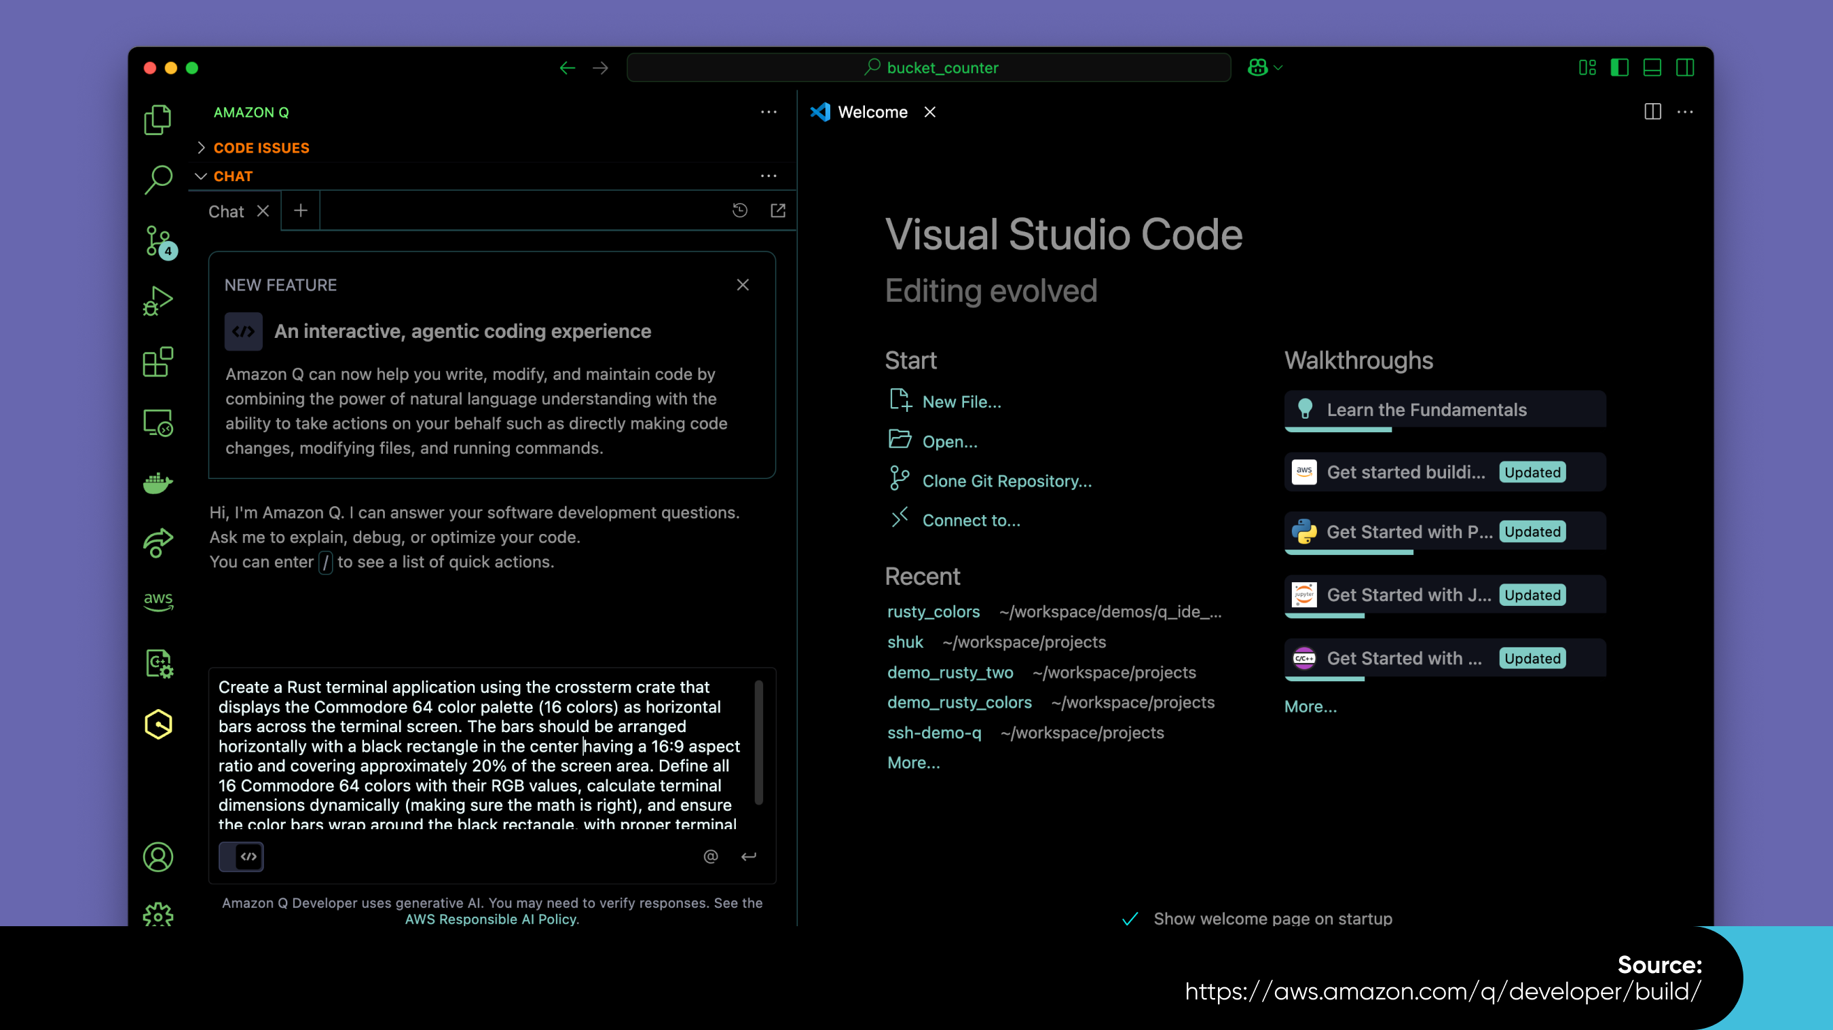Screen dimensions: 1833x1030
Task: Go forward with the navigation arrow
Action: click(x=601, y=68)
